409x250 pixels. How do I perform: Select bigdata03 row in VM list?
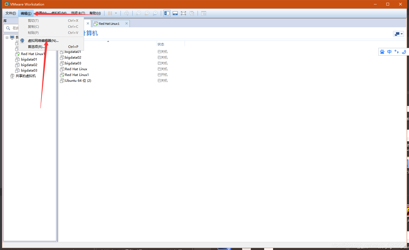pyautogui.click(x=73, y=63)
